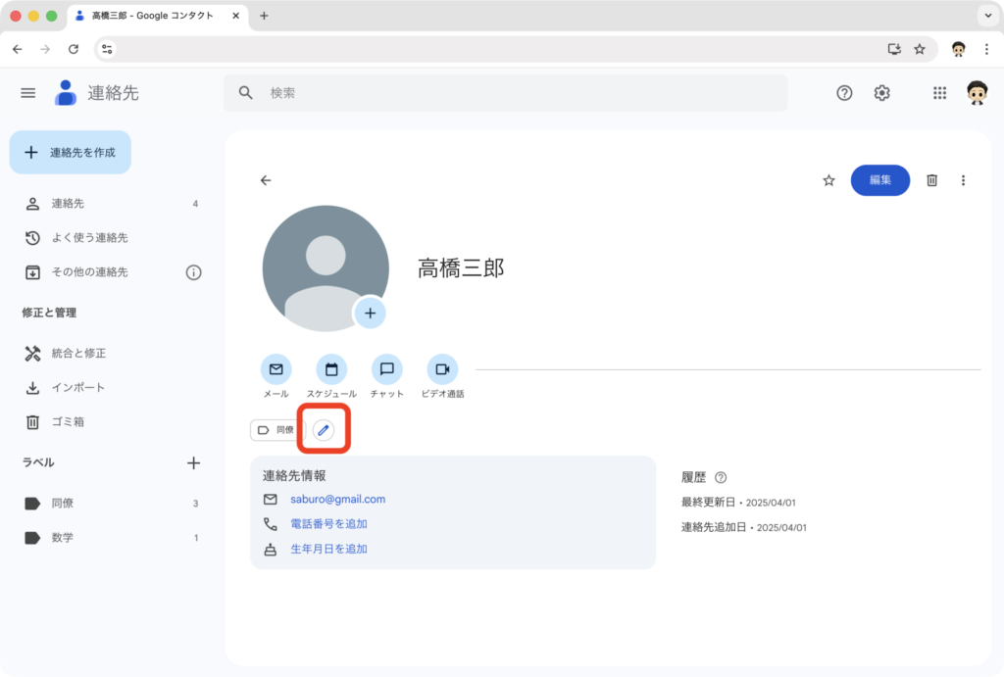Open Google Contacts settings gear
The image size is (1004, 677).
881,93
